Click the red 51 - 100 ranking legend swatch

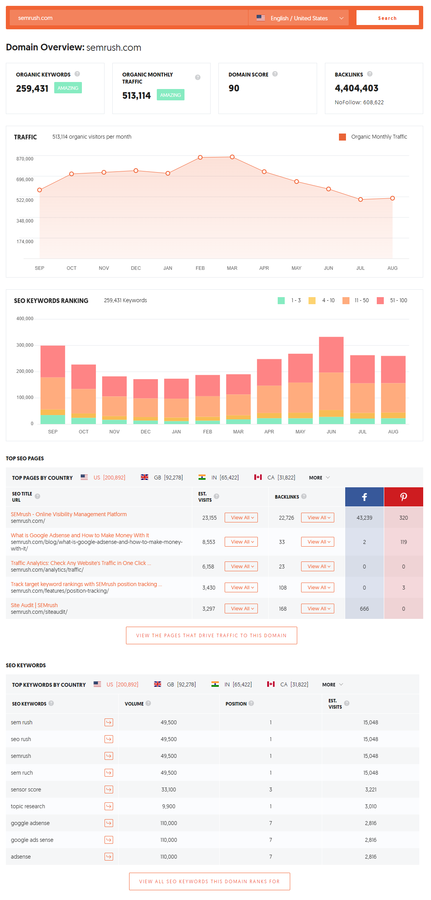380,301
